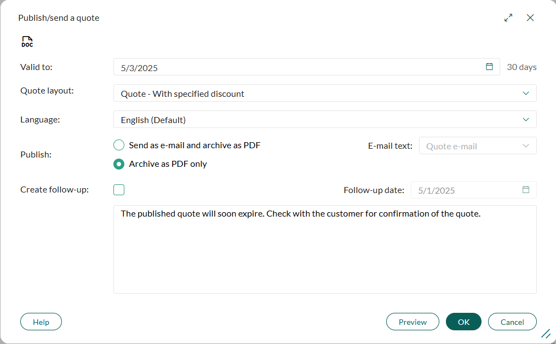Click the DOC document icon
This screenshot has width=556, height=344.
[27, 42]
